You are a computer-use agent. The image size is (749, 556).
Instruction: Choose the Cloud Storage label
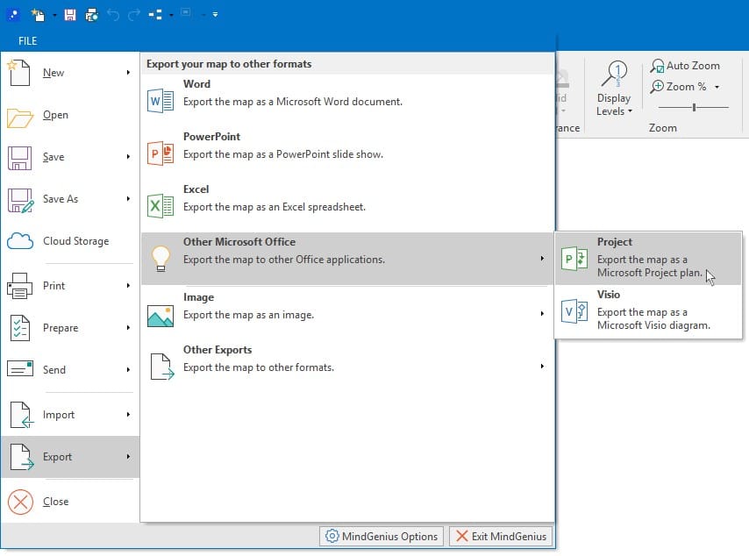[x=76, y=241]
